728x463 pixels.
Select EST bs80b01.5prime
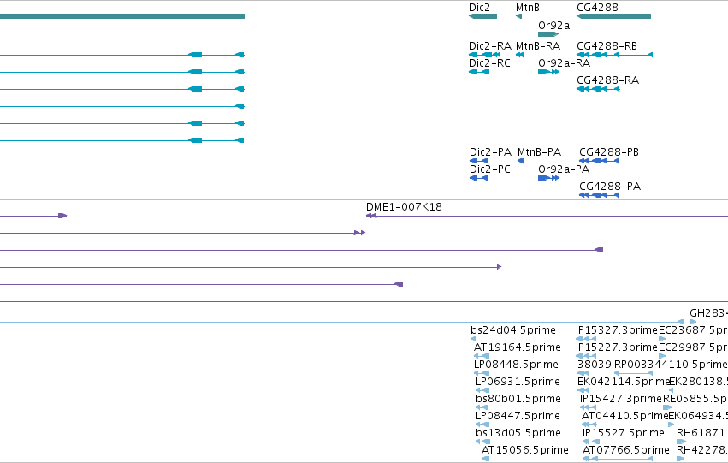click(x=518, y=399)
